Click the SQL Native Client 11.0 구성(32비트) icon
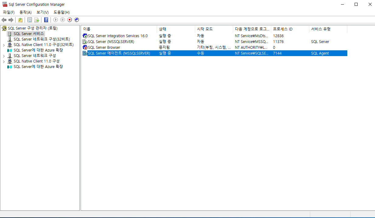Screen dimensions: 375x218 pyautogui.click(x=10, y=45)
